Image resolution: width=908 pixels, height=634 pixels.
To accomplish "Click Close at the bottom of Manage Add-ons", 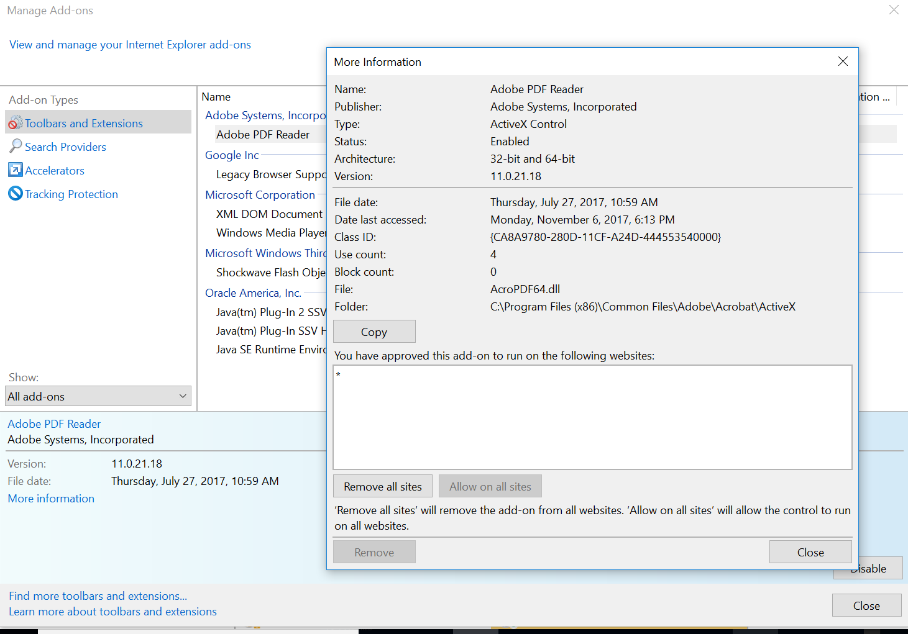I will pyautogui.click(x=866, y=605).
